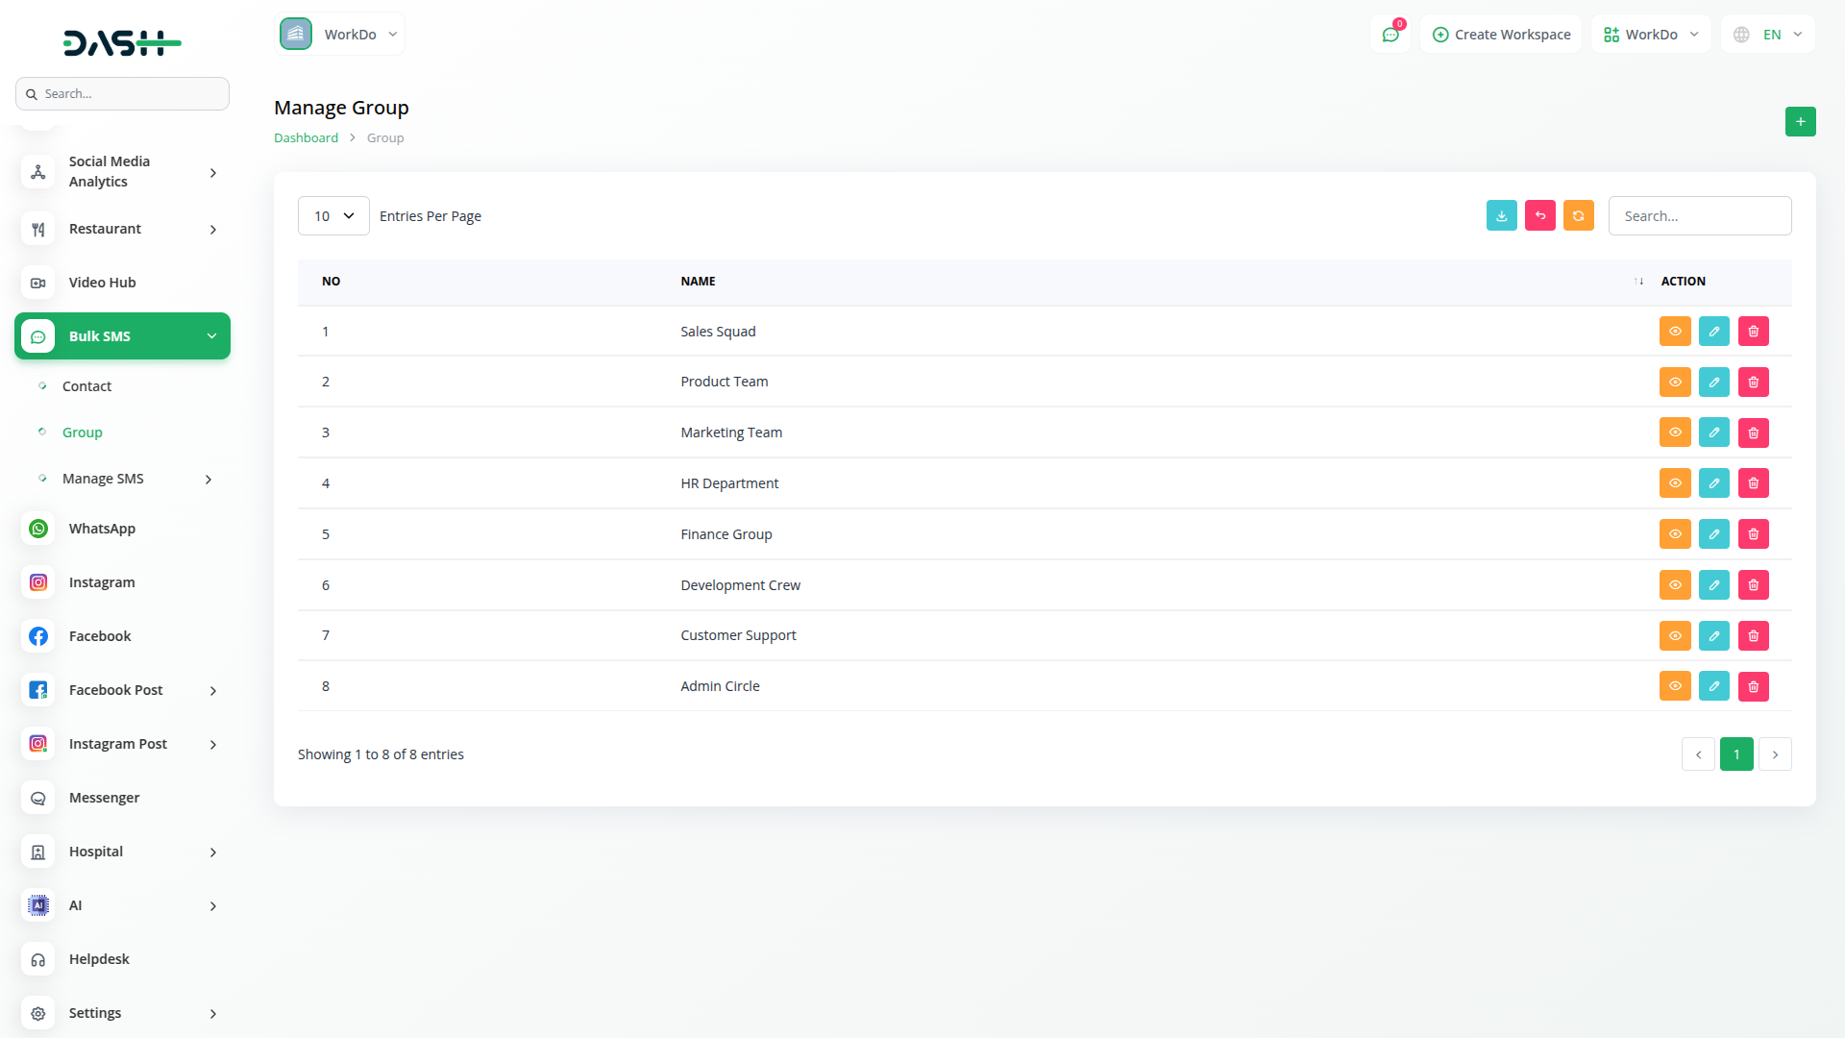Click the blue export download icon
This screenshot has height=1038, width=1845.
(x=1501, y=216)
